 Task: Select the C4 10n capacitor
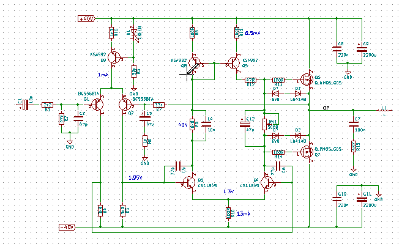click(x=206, y=124)
